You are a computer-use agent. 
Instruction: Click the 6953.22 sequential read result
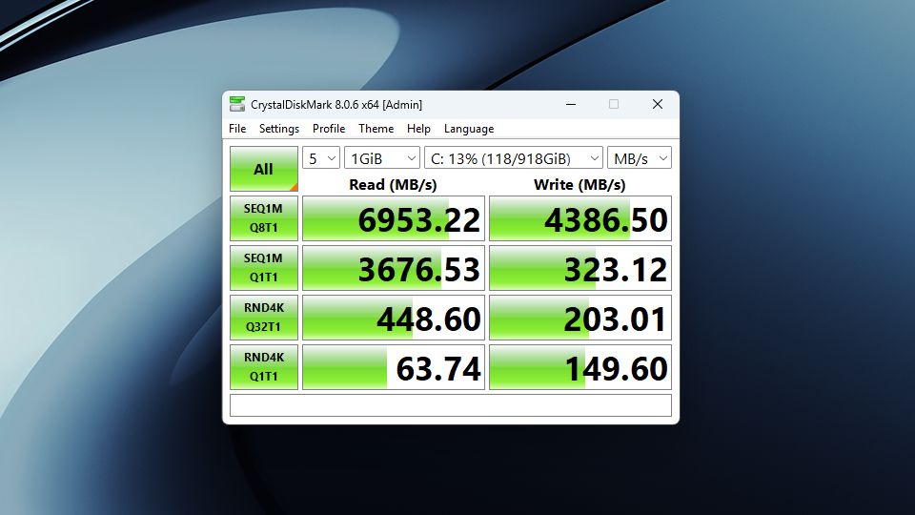pyautogui.click(x=393, y=218)
